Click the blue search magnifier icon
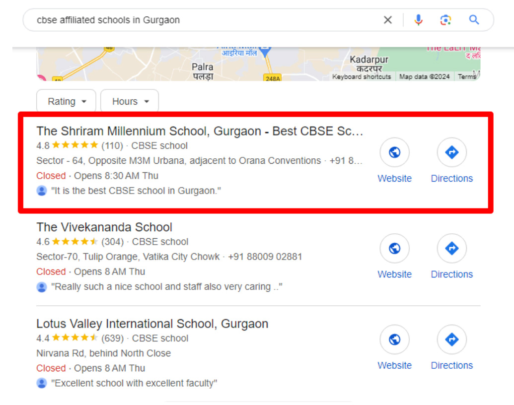 coord(474,20)
